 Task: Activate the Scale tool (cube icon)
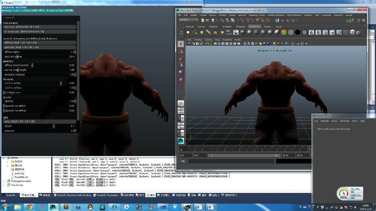coord(181,80)
